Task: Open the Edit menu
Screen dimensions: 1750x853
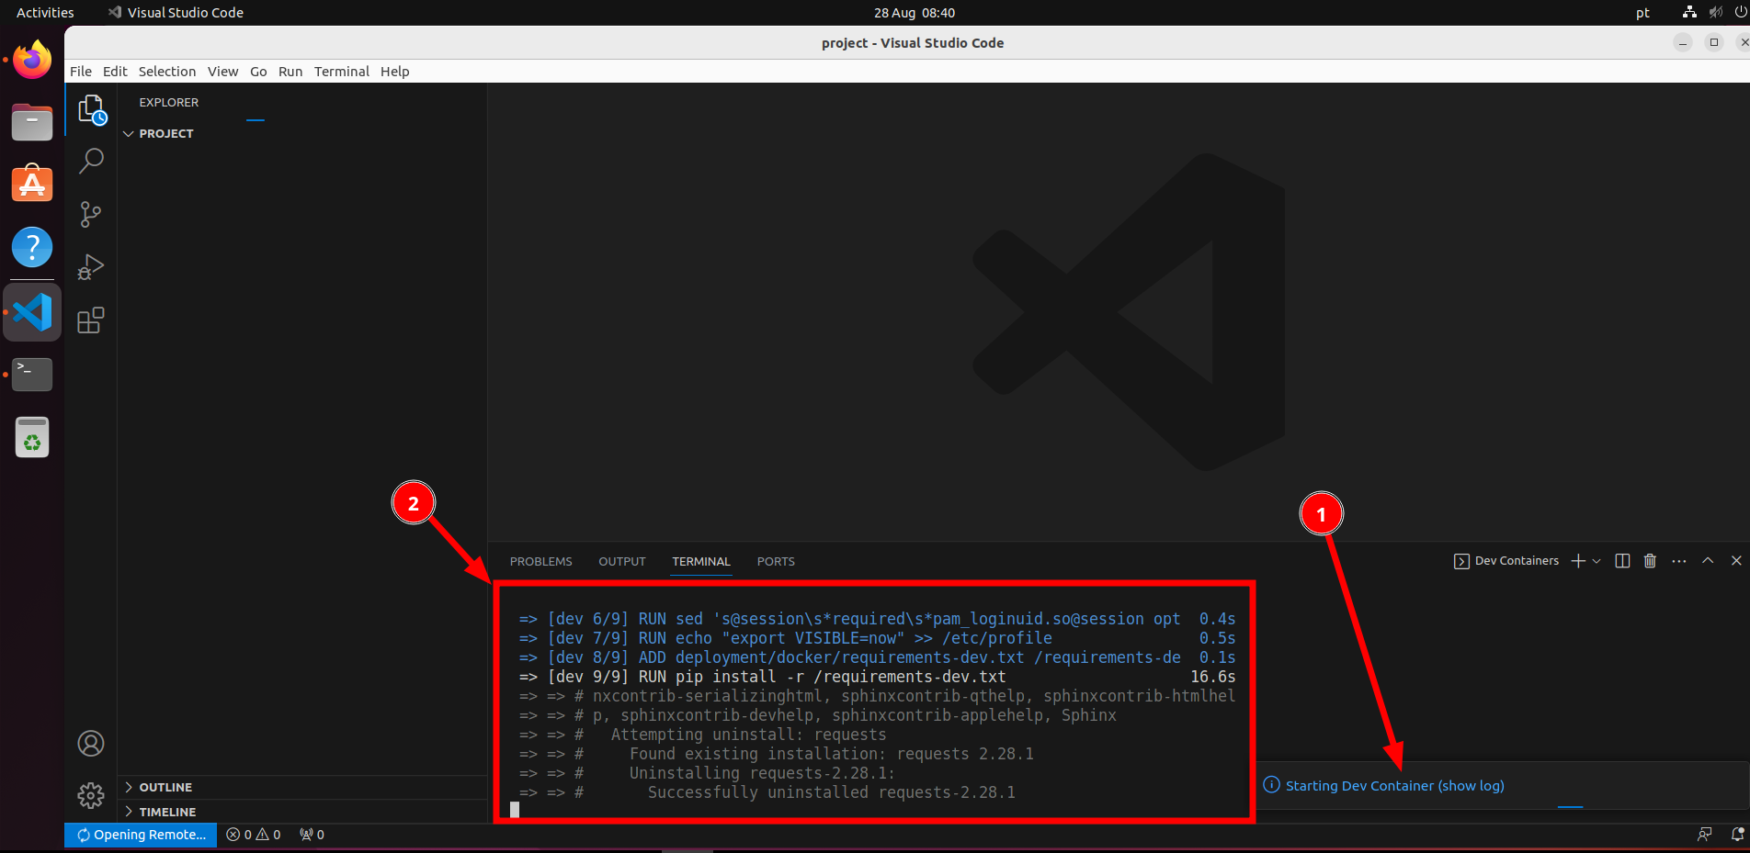Action: click(115, 72)
